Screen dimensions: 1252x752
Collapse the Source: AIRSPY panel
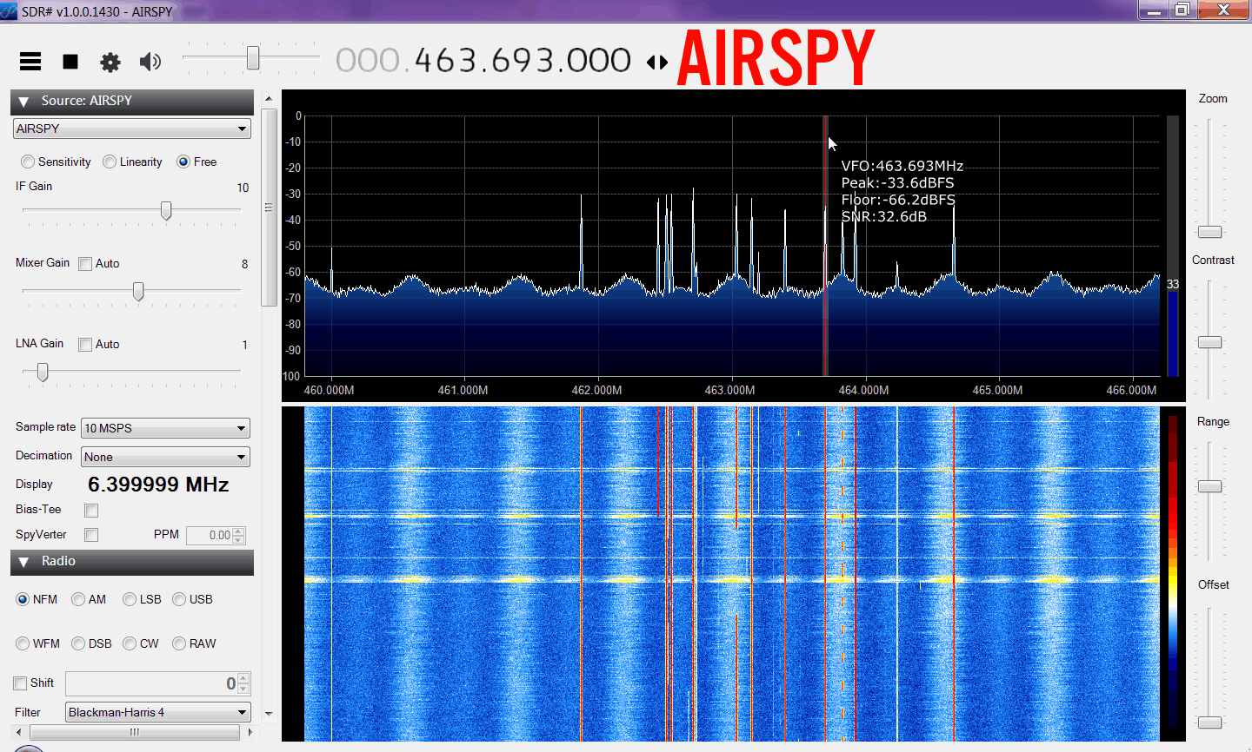[x=24, y=102]
